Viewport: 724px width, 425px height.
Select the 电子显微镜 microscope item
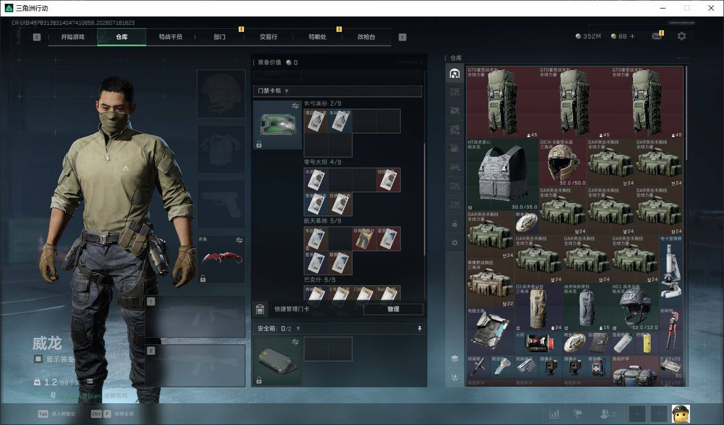tap(671, 271)
